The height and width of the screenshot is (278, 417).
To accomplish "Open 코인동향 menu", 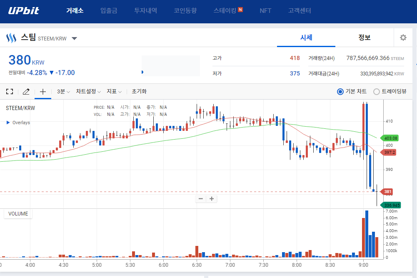I will tap(185, 11).
